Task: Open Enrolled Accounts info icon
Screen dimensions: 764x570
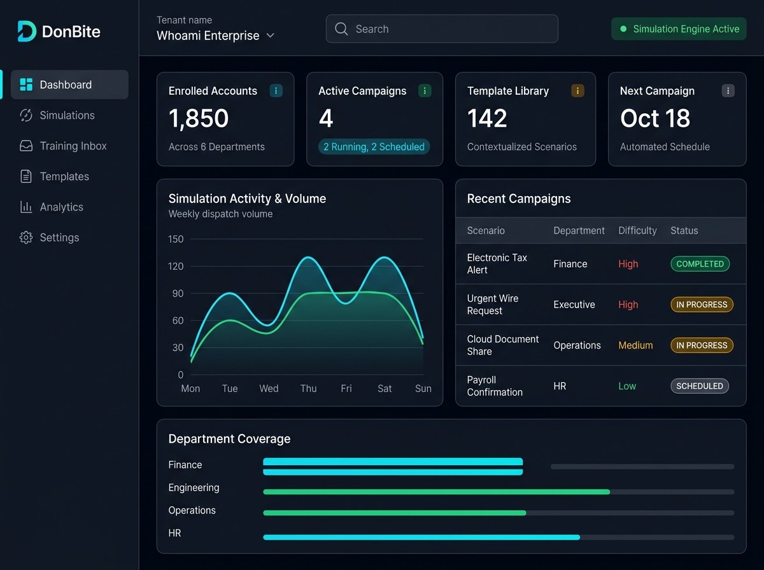Action: click(x=276, y=91)
